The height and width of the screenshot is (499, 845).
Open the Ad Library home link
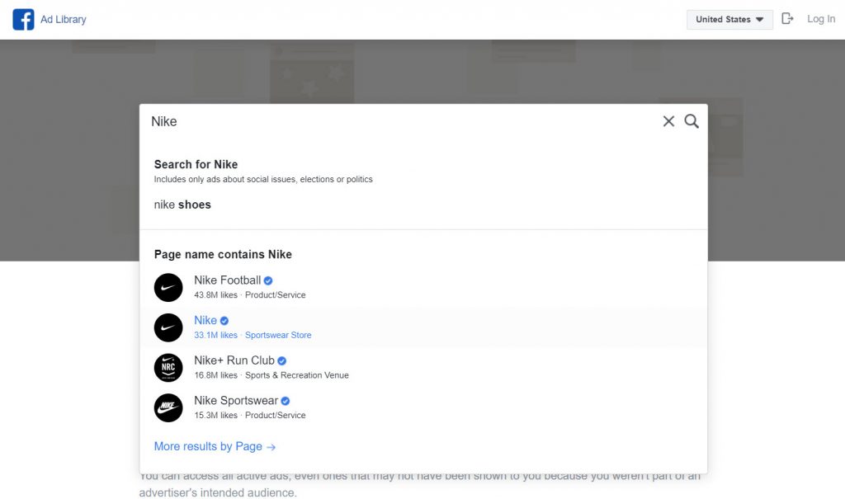coord(63,20)
